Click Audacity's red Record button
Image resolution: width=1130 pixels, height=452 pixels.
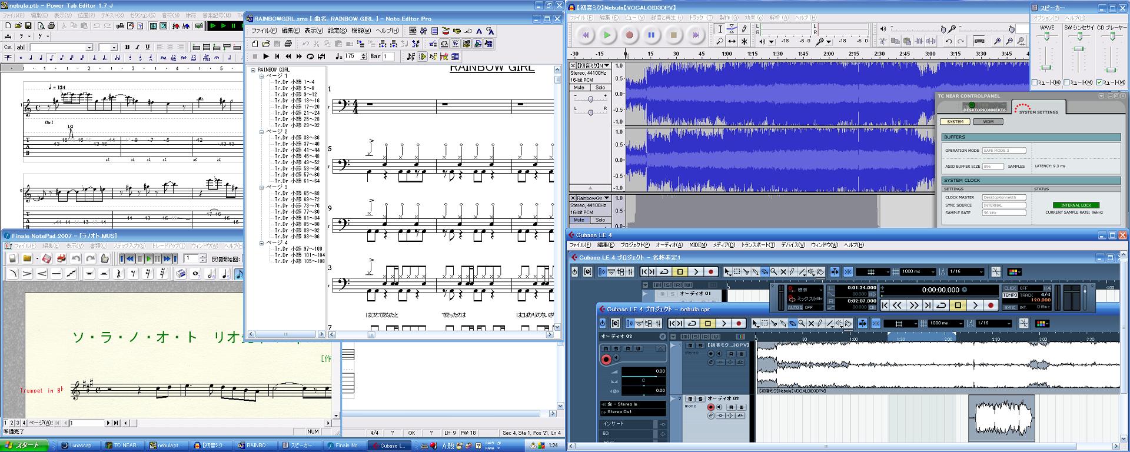tap(629, 35)
